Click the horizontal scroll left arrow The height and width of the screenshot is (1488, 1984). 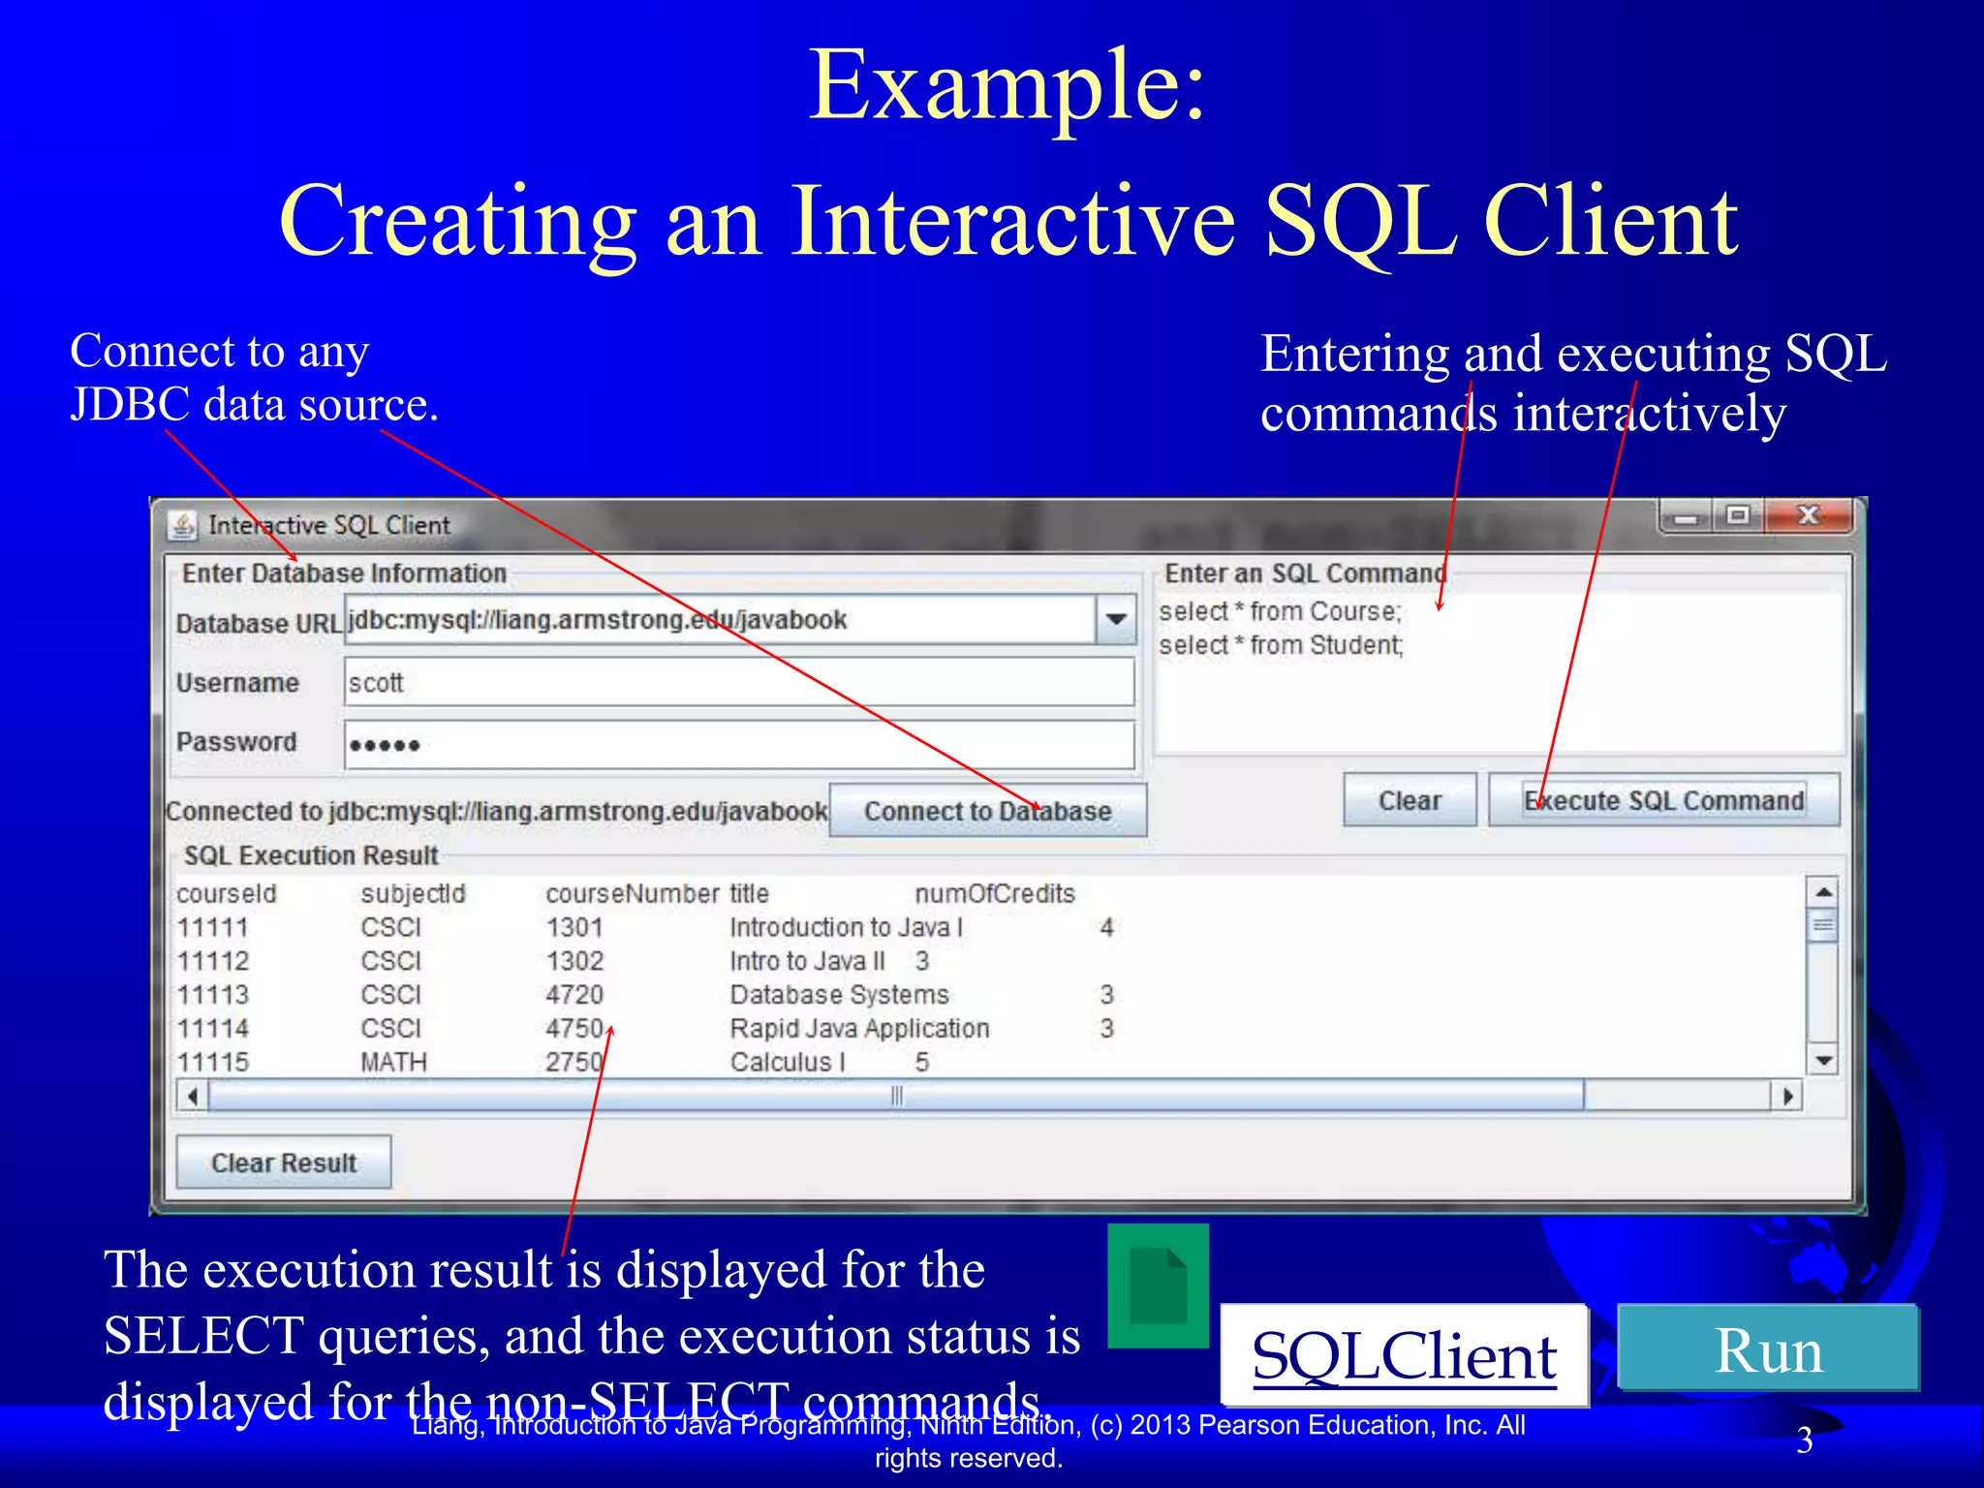(193, 1097)
